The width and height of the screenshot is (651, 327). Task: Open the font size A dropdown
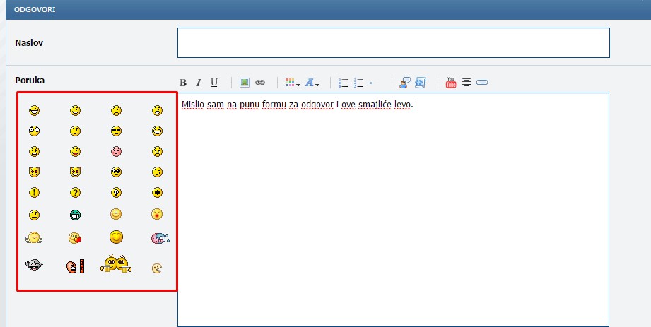point(312,83)
